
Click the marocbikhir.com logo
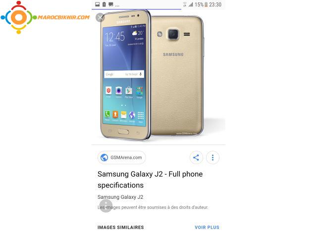pyautogui.click(x=45, y=17)
